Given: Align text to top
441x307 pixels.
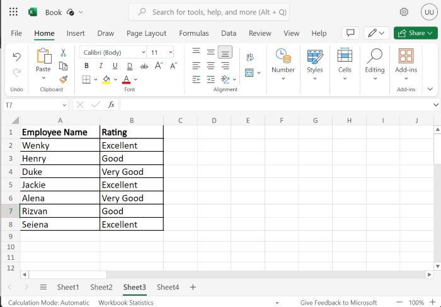Looking at the screenshot, I should tap(197, 51).
